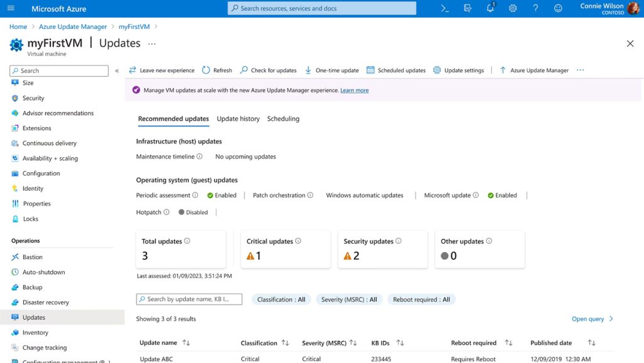Screen dimensions: 644x363
Task: Open the Cloud Shell icon in header
Action: [x=445, y=8]
